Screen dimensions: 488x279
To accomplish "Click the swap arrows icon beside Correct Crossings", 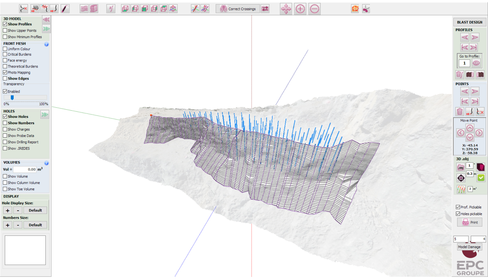I will [x=265, y=9].
